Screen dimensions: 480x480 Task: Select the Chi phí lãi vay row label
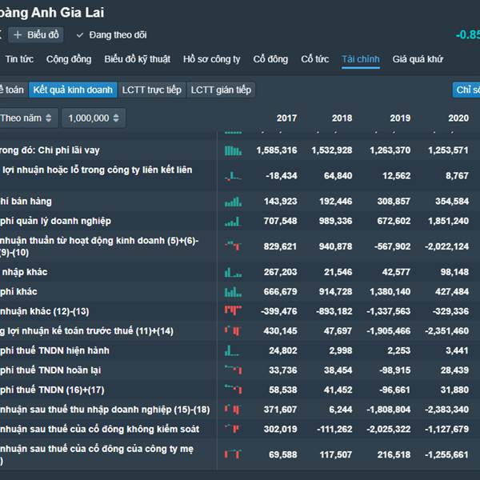pyautogui.click(x=50, y=150)
